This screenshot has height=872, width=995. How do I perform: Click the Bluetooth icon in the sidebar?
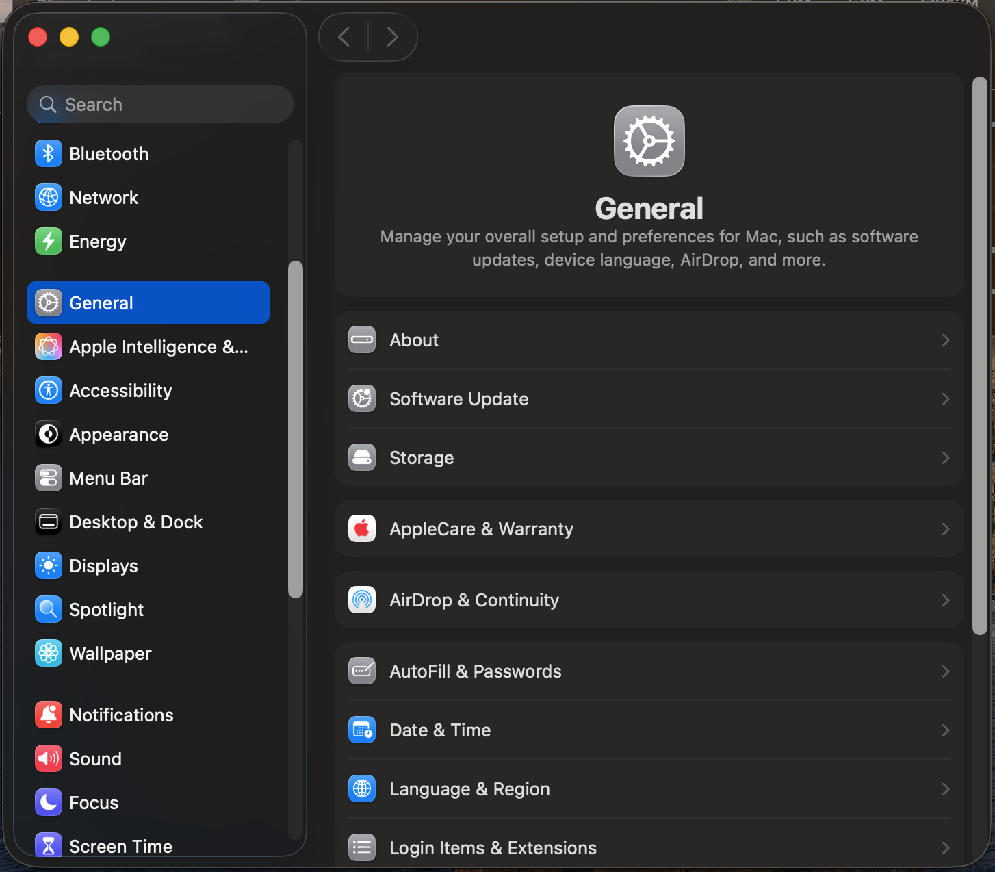[49, 154]
